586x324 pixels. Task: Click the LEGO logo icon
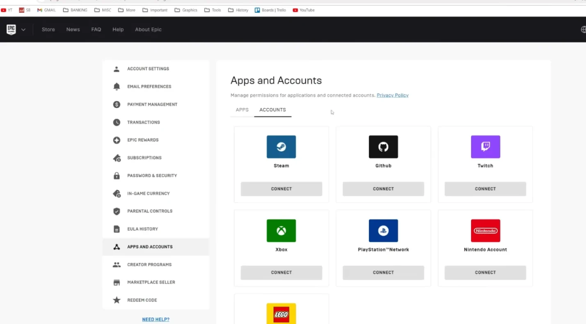click(281, 314)
